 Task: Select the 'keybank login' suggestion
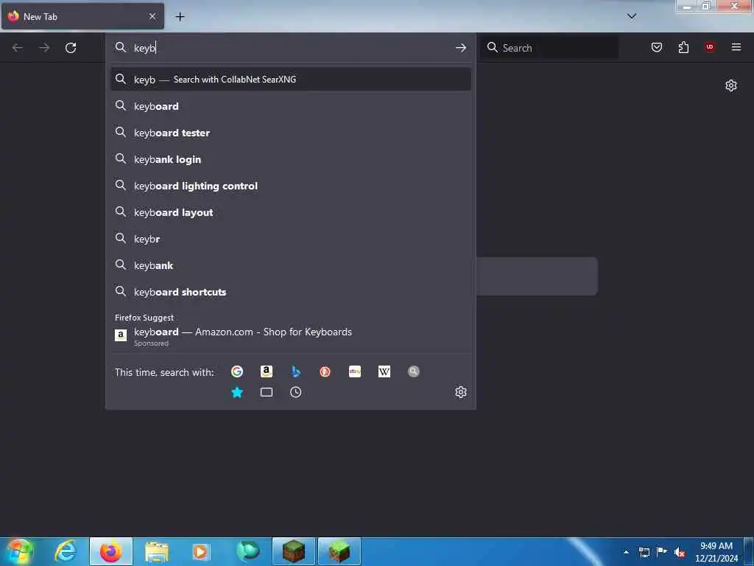[x=290, y=159]
